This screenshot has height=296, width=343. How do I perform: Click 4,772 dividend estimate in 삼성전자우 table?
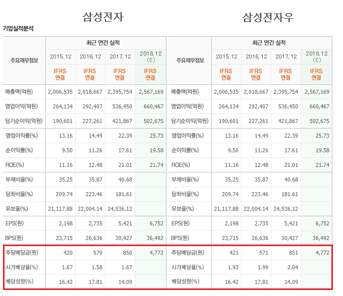pyautogui.click(x=322, y=253)
